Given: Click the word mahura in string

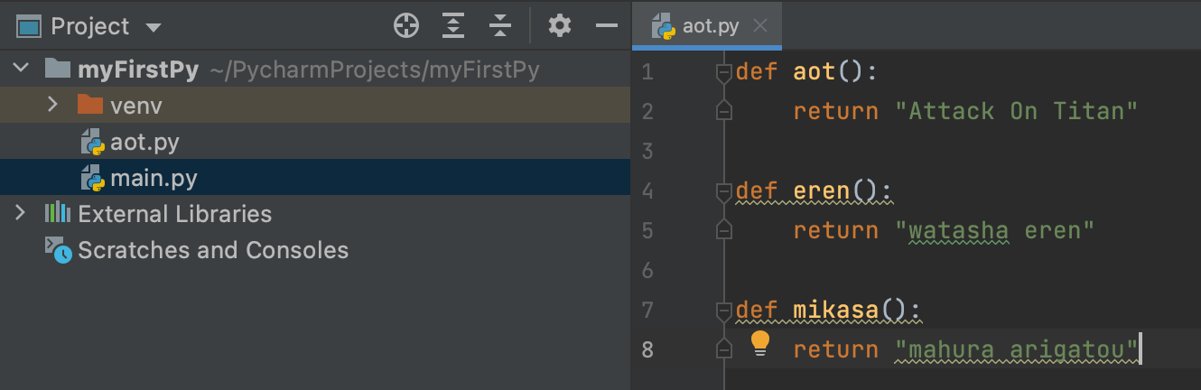Looking at the screenshot, I should pyautogui.click(x=951, y=349).
